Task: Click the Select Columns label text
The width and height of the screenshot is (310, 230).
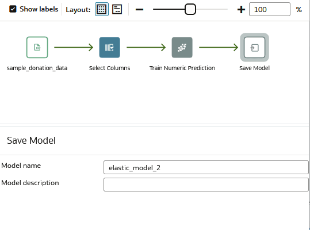Action: click(109, 68)
